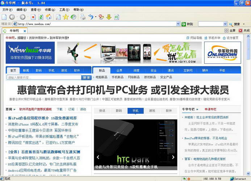Click the selected 手机 slideshow tab

(x=135, y=111)
